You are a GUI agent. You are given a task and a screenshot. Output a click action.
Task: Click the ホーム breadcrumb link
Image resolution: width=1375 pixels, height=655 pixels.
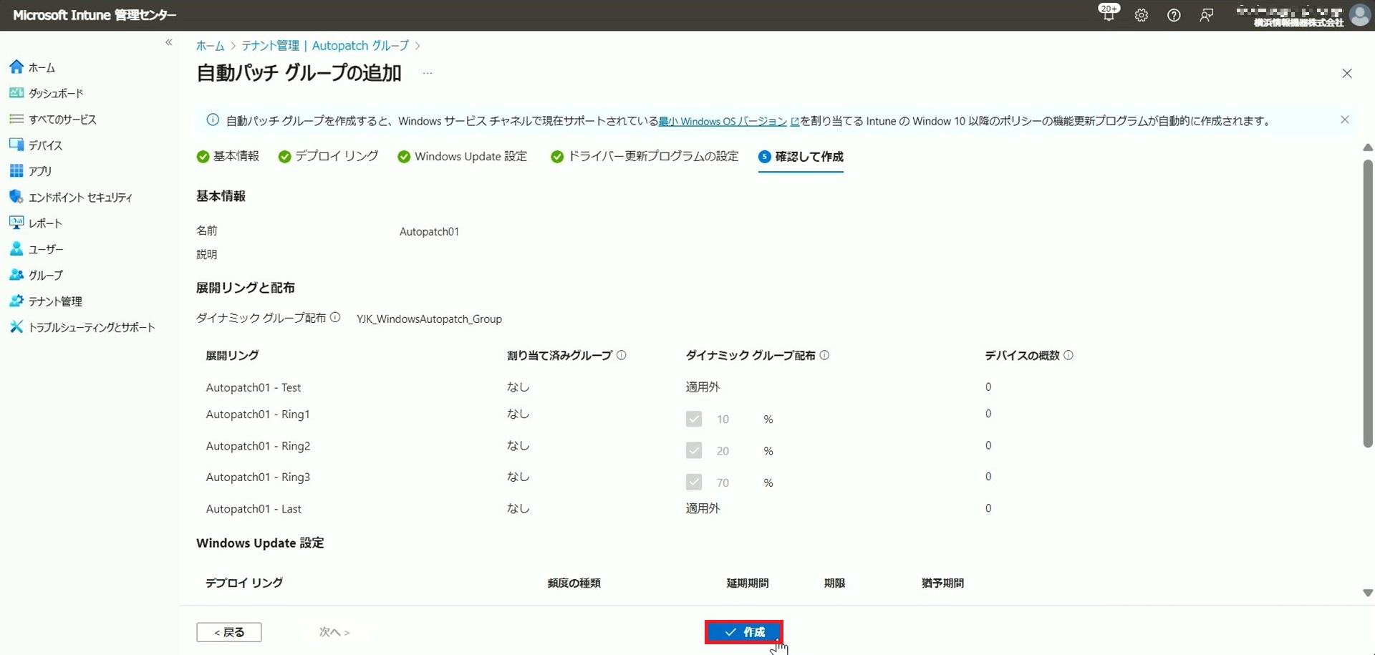point(210,46)
